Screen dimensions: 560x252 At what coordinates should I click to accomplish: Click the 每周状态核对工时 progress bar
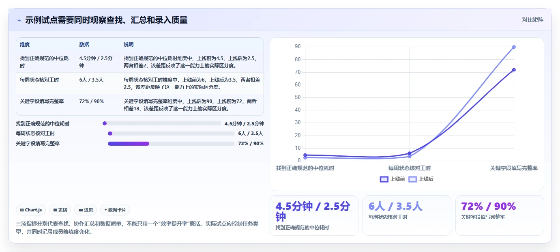(171, 134)
